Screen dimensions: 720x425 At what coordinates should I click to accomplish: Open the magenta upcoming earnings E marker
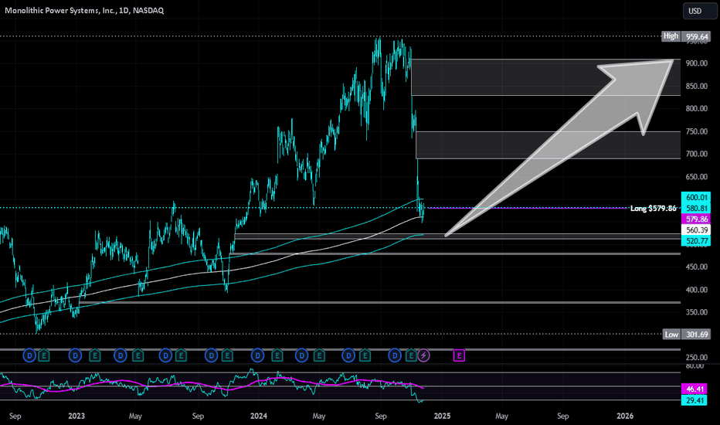pyautogui.click(x=459, y=355)
